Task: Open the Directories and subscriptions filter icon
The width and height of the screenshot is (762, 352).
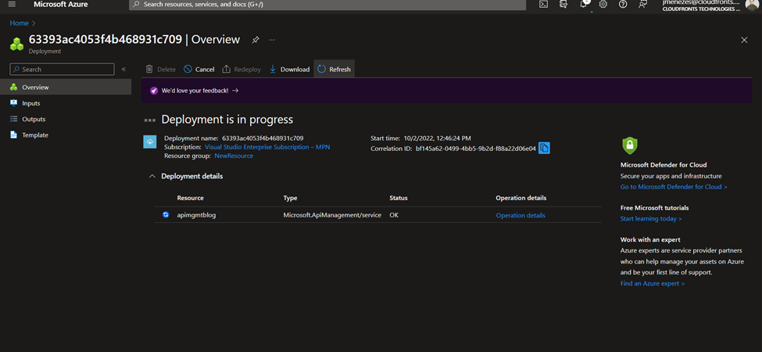Action: tap(563, 4)
